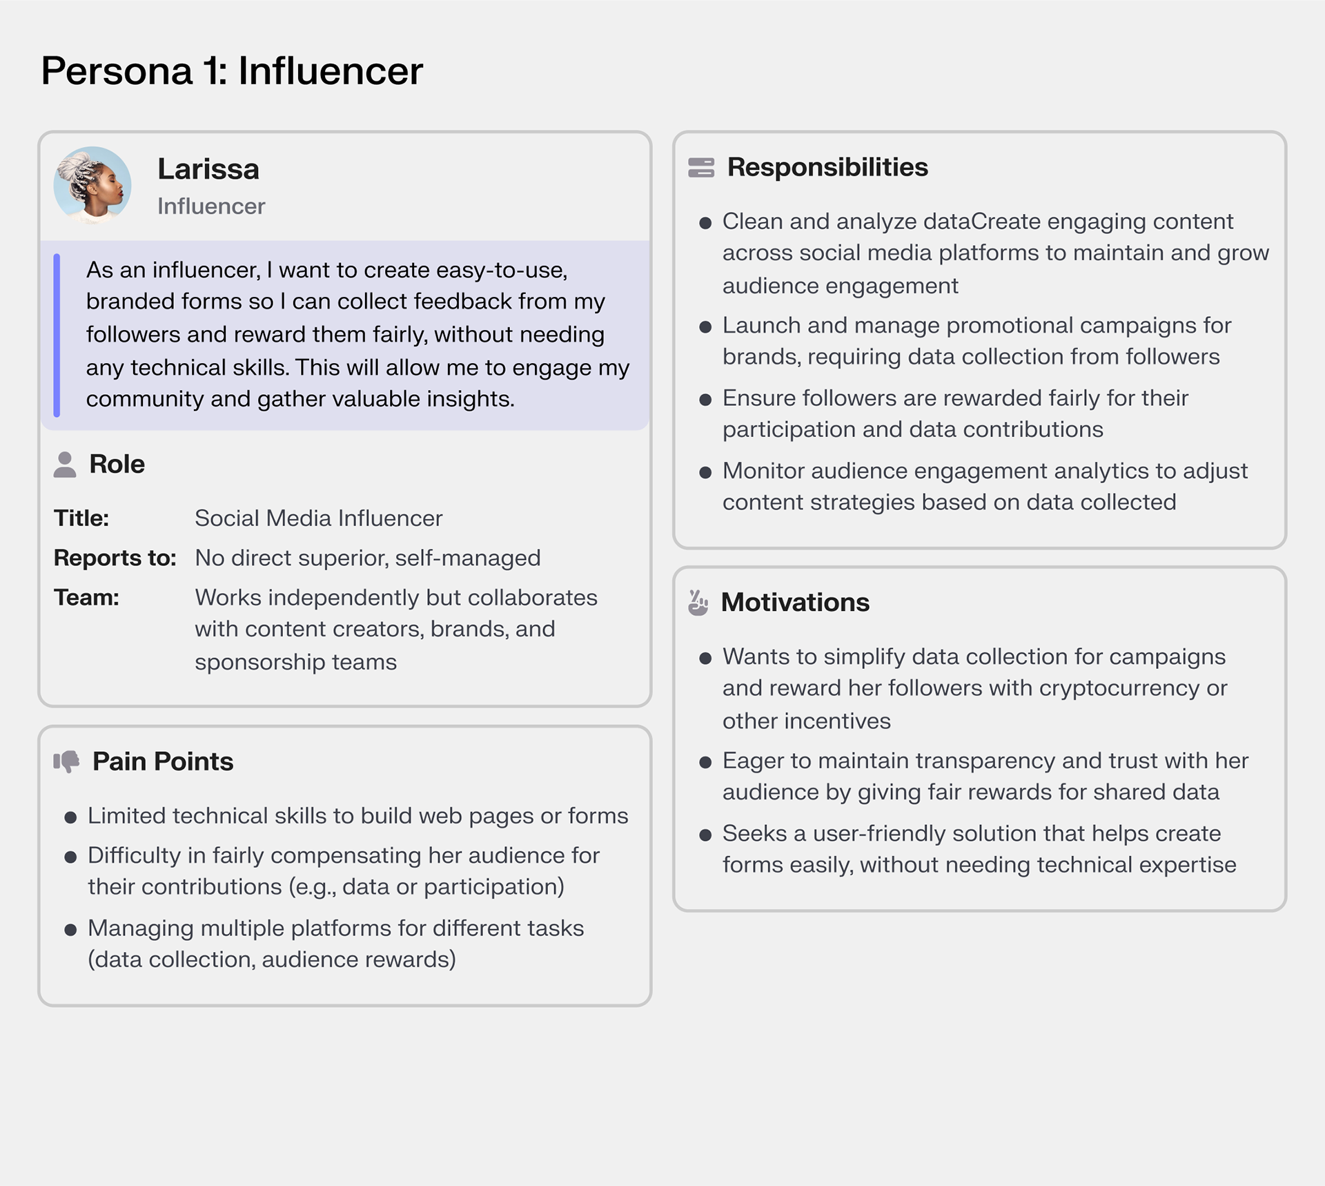The width and height of the screenshot is (1325, 1186).
Task: Click the 'Responsibilities' section heading
Action: 827,168
